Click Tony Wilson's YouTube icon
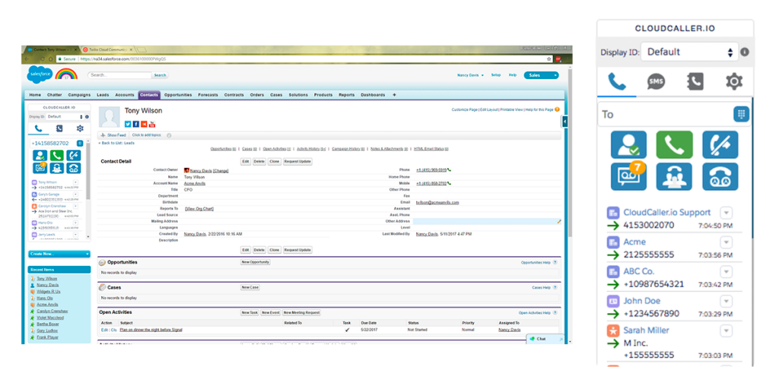 click(152, 124)
